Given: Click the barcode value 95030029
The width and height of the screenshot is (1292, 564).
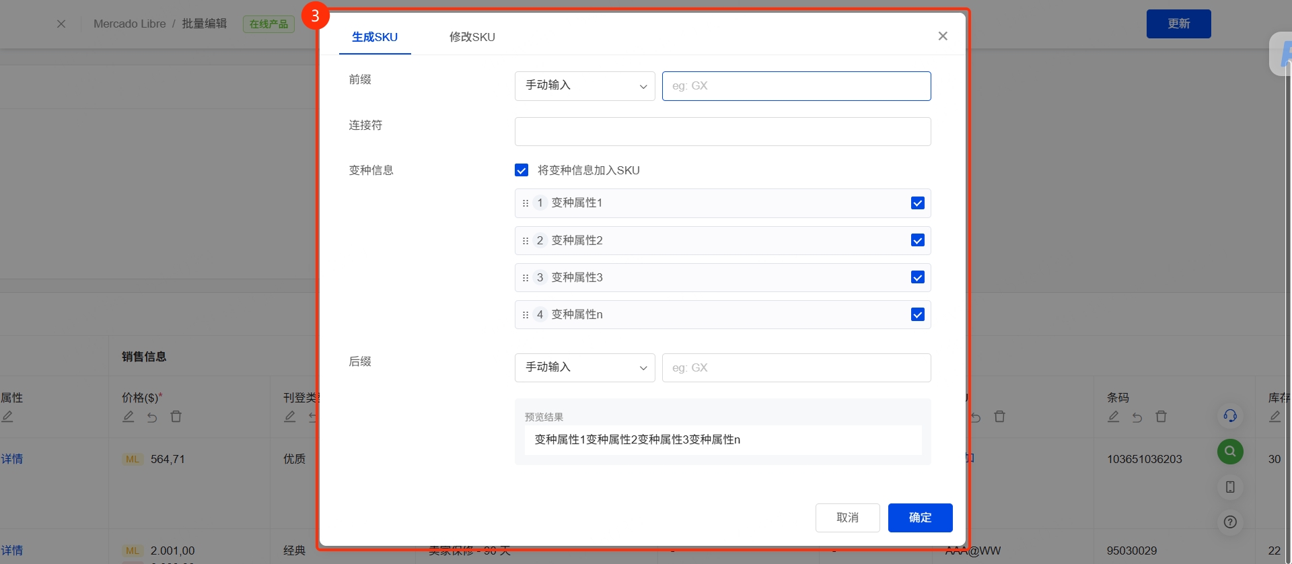Looking at the screenshot, I should pyautogui.click(x=1132, y=551).
